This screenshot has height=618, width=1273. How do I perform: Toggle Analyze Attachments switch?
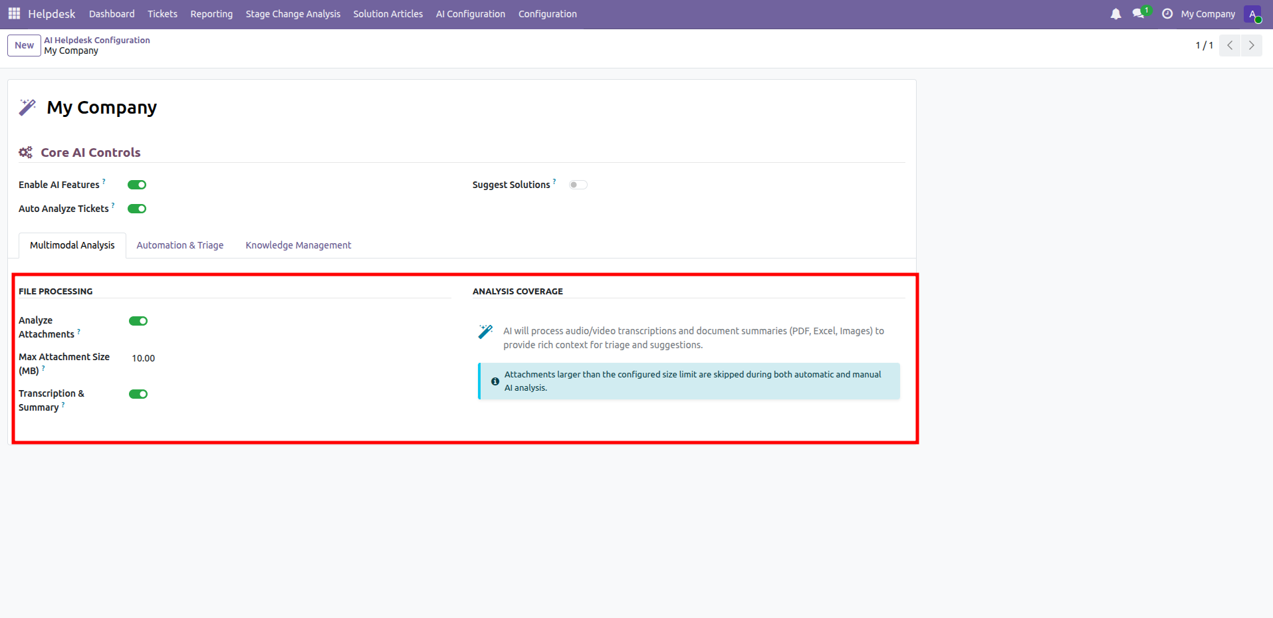[138, 321]
